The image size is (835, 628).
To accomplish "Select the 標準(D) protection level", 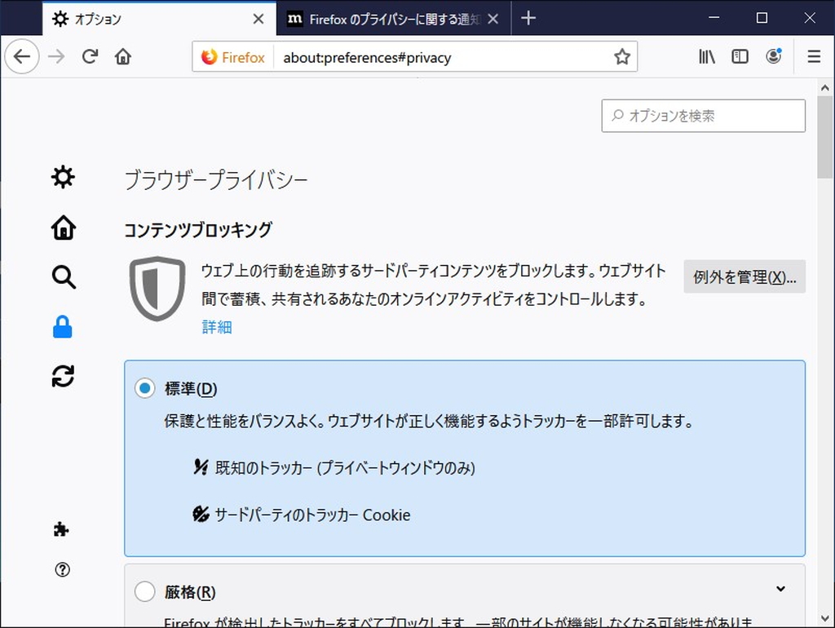I will [144, 388].
